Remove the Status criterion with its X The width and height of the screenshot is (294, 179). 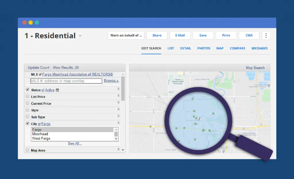[118, 89]
